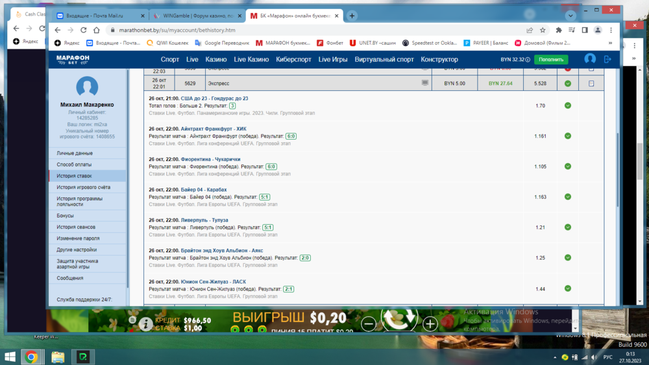This screenshot has height=365, width=649.
Task: Reload the page with the browser refresh icon
Action: click(x=83, y=30)
